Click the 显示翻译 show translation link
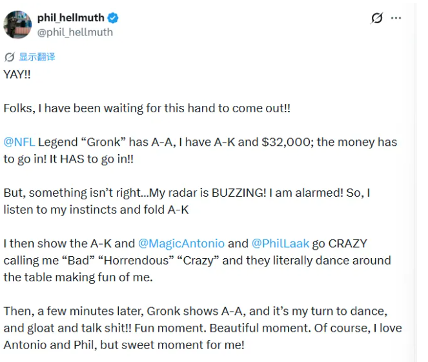 point(37,57)
